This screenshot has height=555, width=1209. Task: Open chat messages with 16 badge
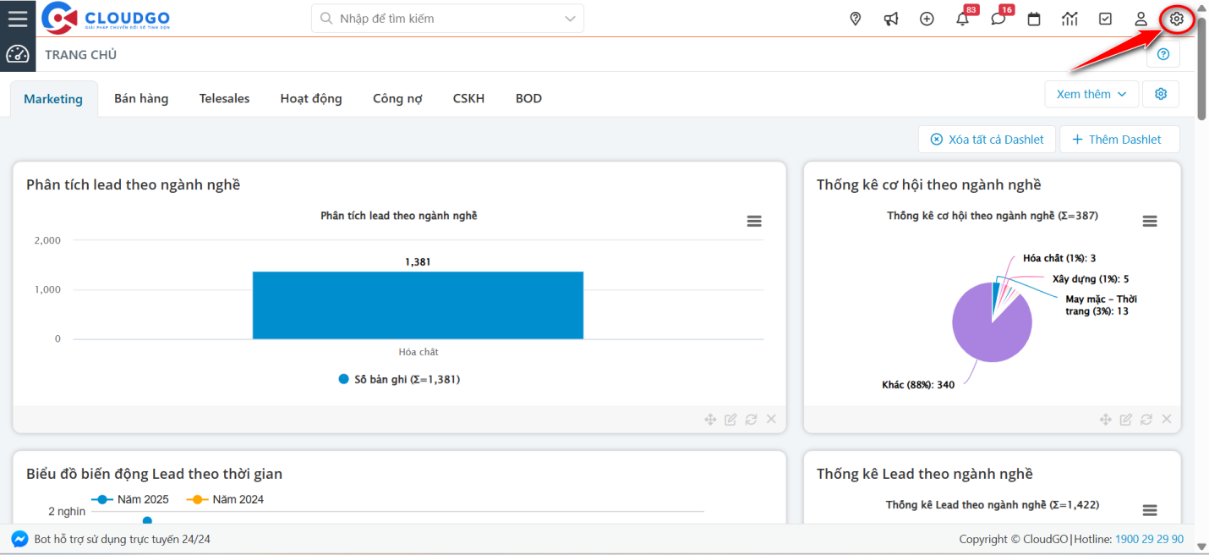998,19
